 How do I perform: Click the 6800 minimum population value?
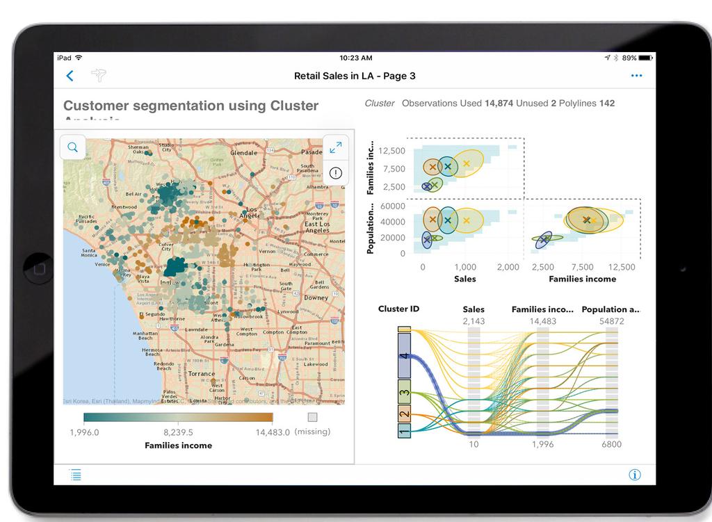point(612,444)
